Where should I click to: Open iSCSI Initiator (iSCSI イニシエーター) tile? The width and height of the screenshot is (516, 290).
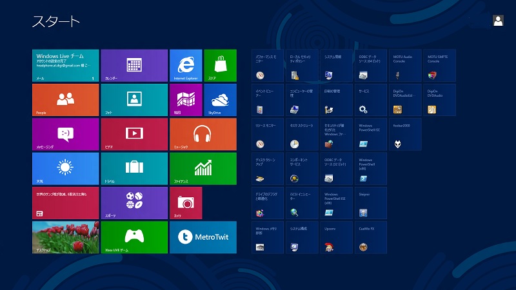coord(302,203)
